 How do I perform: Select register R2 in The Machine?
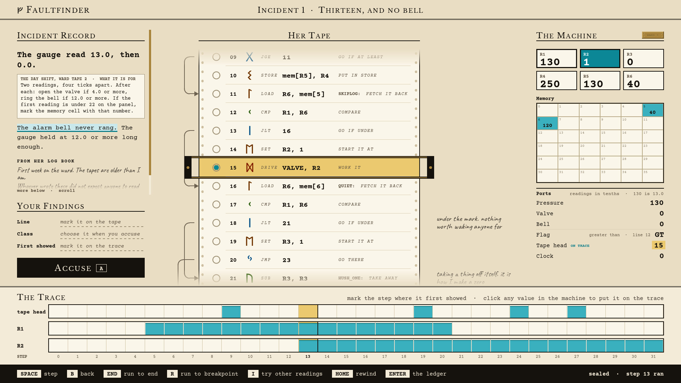click(x=600, y=59)
